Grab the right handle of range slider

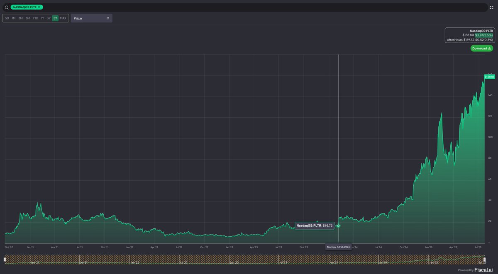484,259
